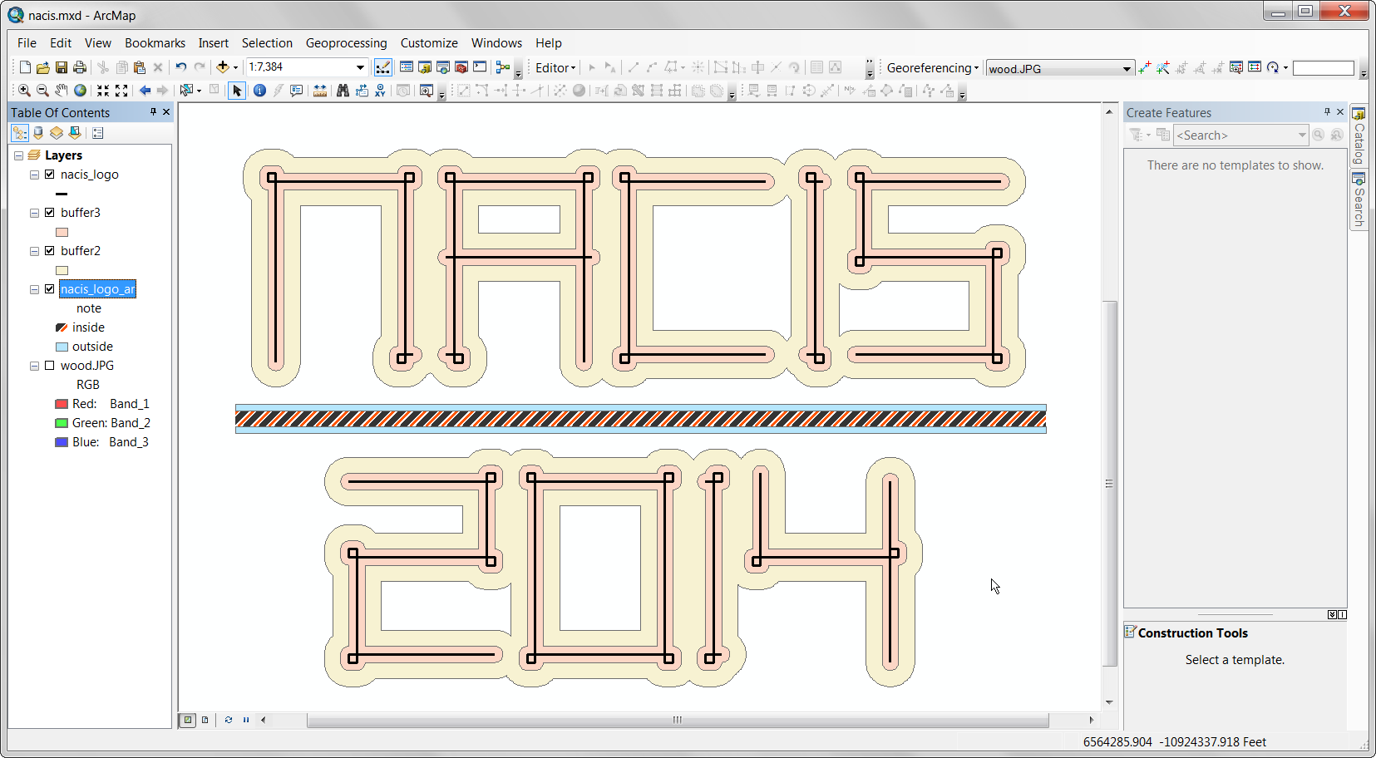Enable the wood.JPG layer checkbox
Image resolution: width=1376 pixels, height=758 pixels.
coord(50,366)
